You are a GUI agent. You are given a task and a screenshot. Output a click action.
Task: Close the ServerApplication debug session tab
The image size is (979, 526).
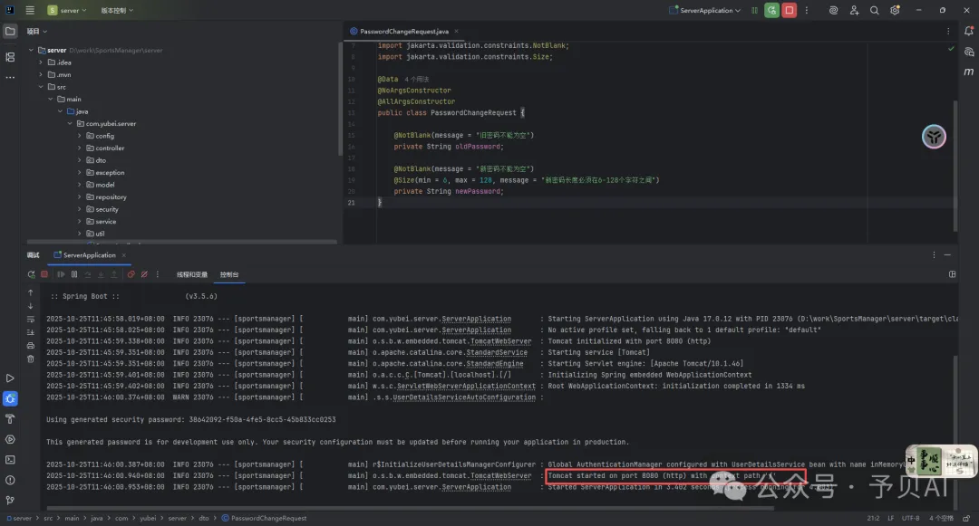pyautogui.click(x=123, y=255)
